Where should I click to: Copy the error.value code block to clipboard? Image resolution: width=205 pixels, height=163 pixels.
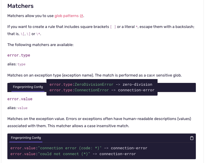(192, 138)
